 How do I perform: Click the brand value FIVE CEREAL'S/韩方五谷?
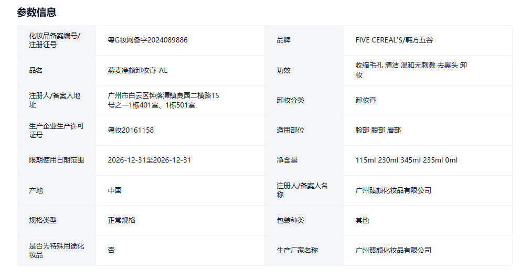point(394,40)
